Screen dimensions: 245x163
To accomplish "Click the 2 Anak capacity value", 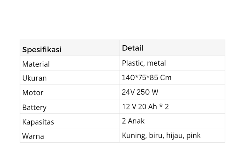I will pos(133,121).
